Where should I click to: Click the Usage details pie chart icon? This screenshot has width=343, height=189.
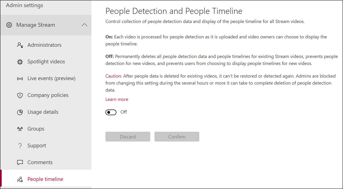(20, 112)
